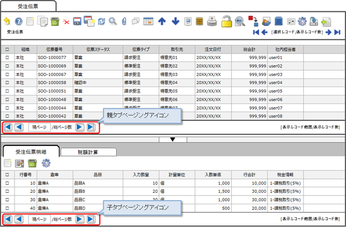Click the edit pencil icon in detail toolbar

pos(20,163)
